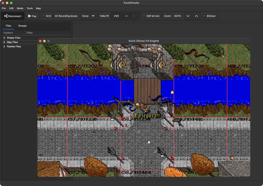Click the Folders column header
This screenshot has height=186, width=263.
coord(14,33)
